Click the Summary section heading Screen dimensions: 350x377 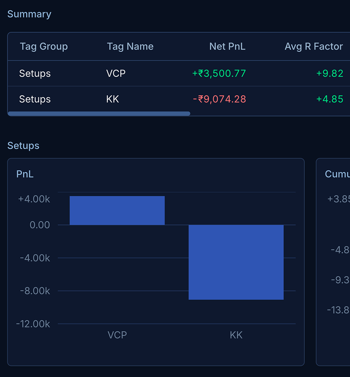point(29,14)
